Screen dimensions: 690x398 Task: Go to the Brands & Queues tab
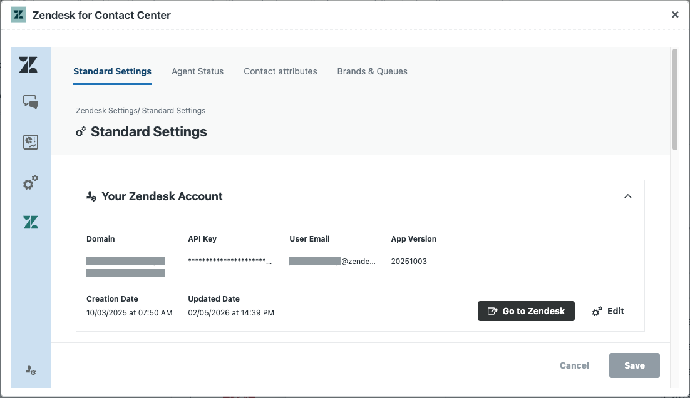point(372,71)
